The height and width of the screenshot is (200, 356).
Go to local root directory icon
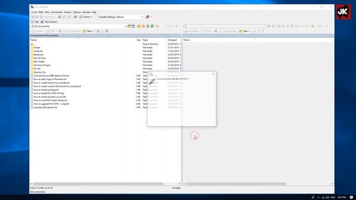[x=144, y=26]
